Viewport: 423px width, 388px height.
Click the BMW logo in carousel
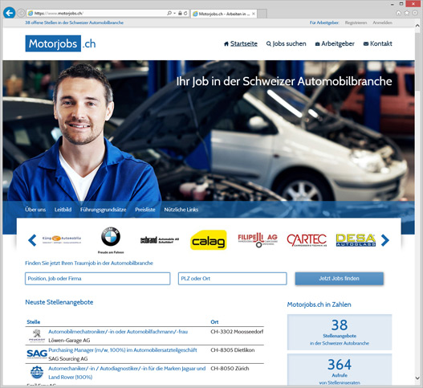point(111,240)
